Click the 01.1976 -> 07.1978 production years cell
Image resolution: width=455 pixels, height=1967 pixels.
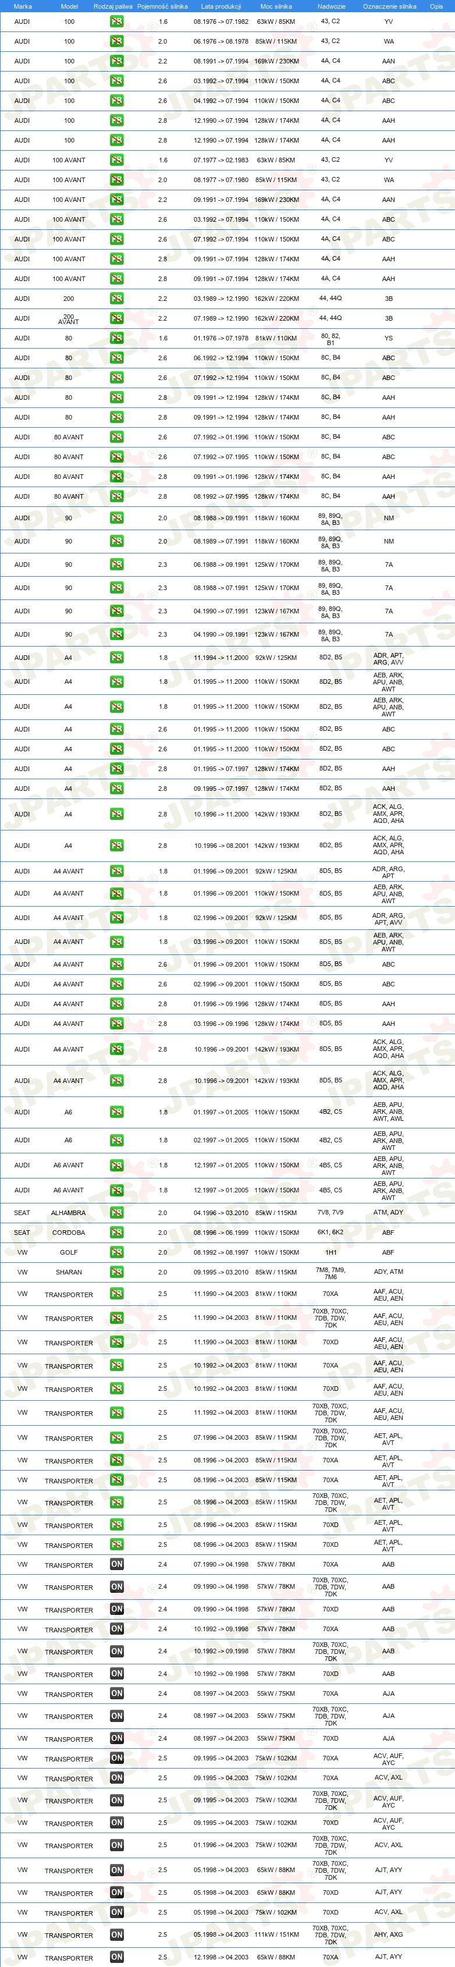click(221, 338)
